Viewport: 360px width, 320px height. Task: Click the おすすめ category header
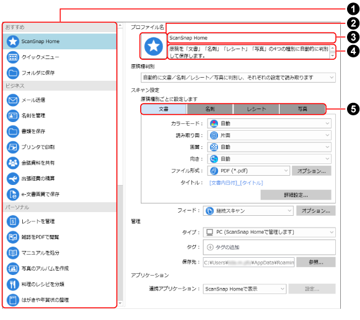pyautogui.click(x=60, y=27)
